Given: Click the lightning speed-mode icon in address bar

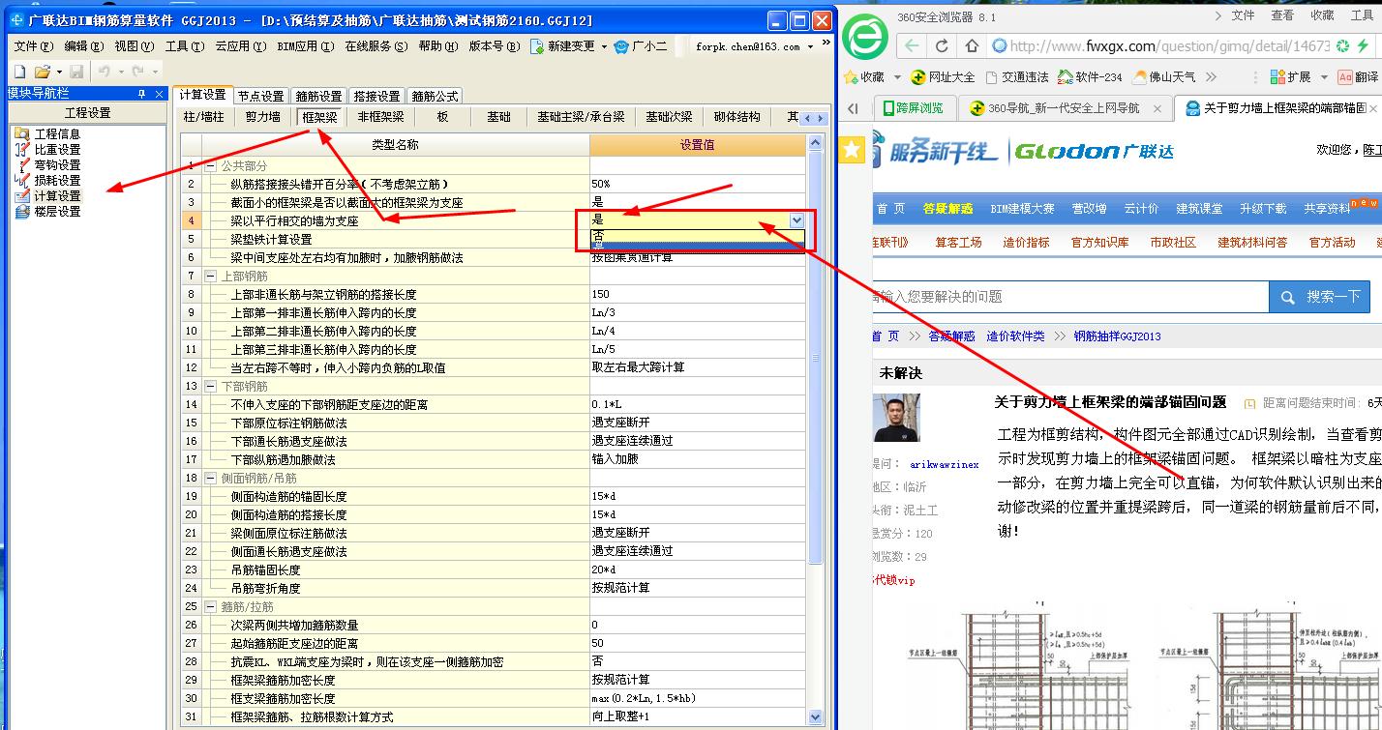Looking at the screenshot, I should click(1363, 45).
